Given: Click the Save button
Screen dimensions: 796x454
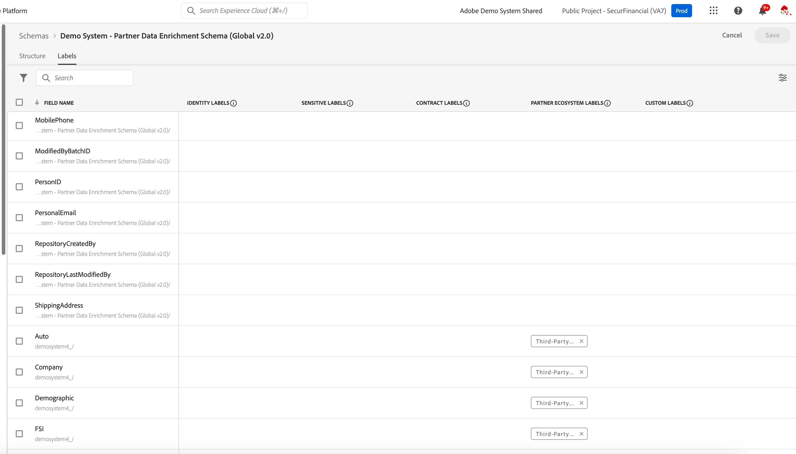Looking at the screenshot, I should (x=772, y=35).
